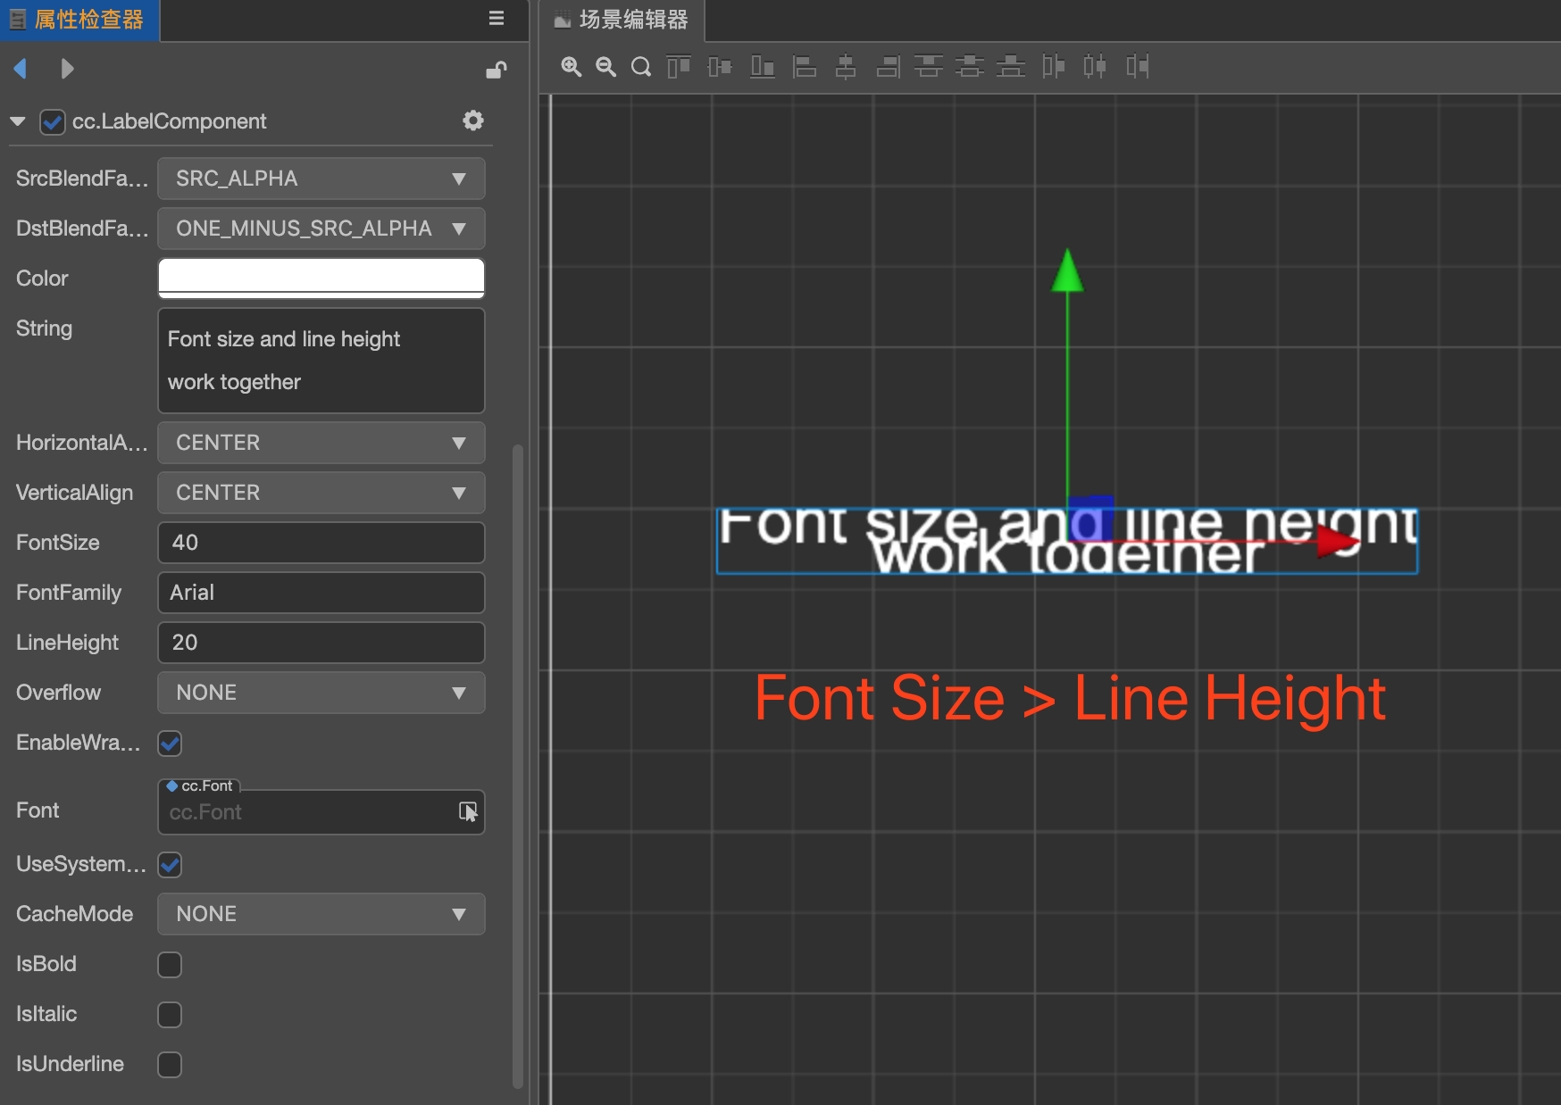The height and width of the screenshot is (1105, 1561).
Task: Click the zoom out magnifier icon
Action: 605,67
